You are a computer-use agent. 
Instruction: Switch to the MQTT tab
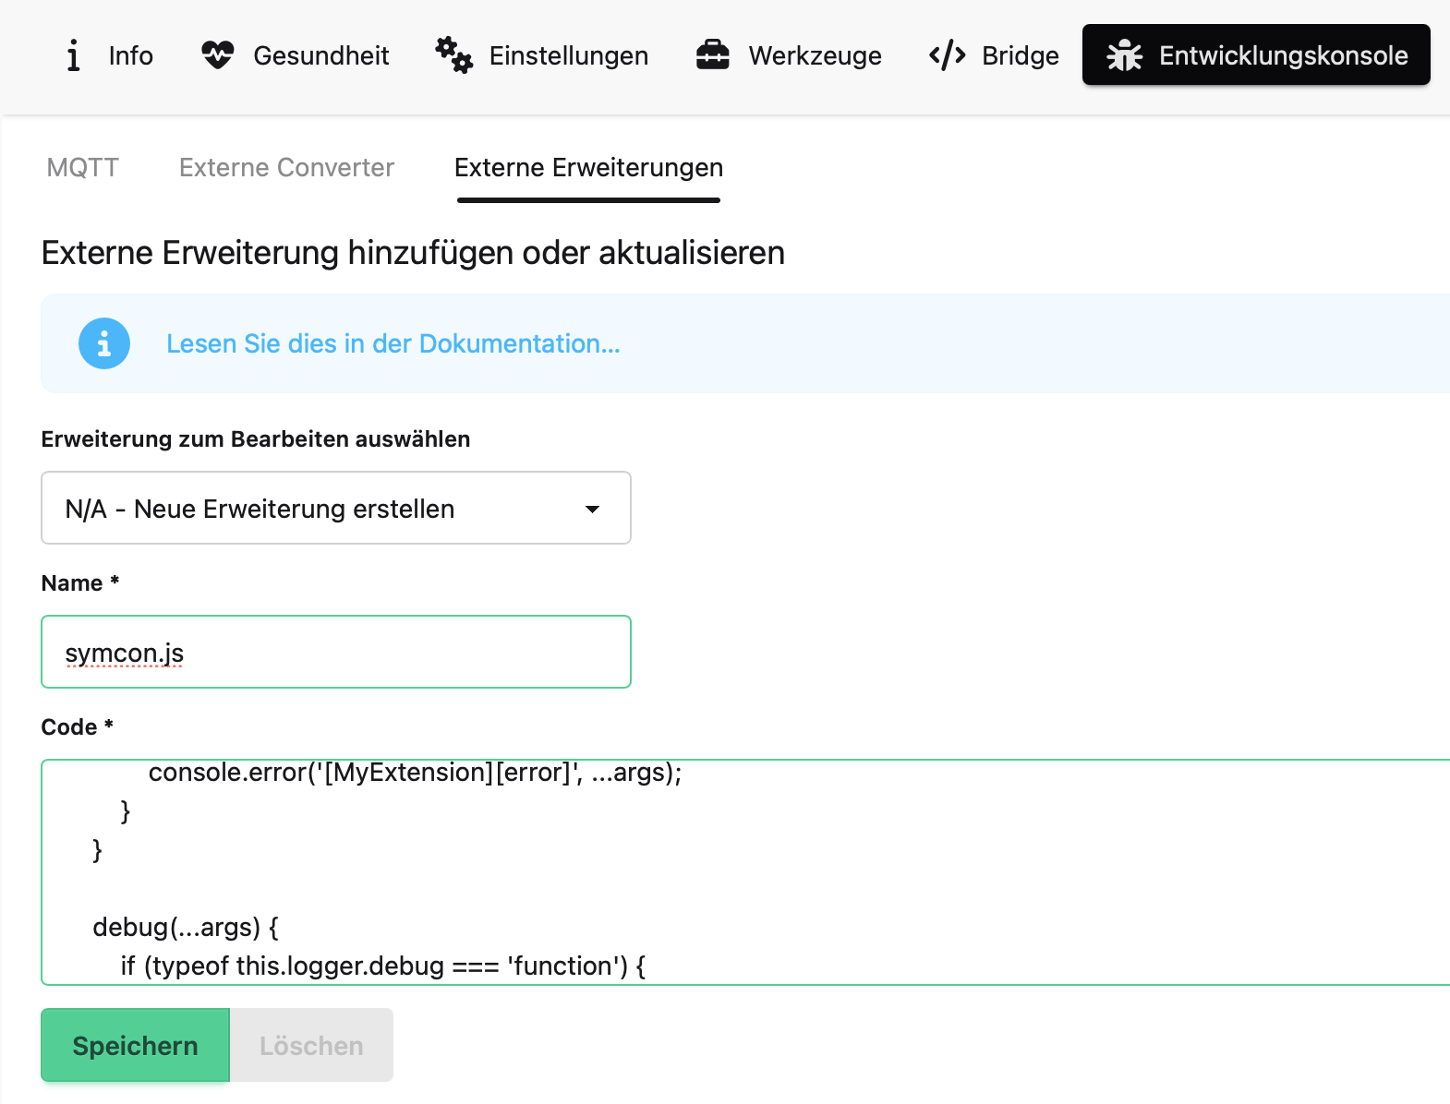click(83, 167)
